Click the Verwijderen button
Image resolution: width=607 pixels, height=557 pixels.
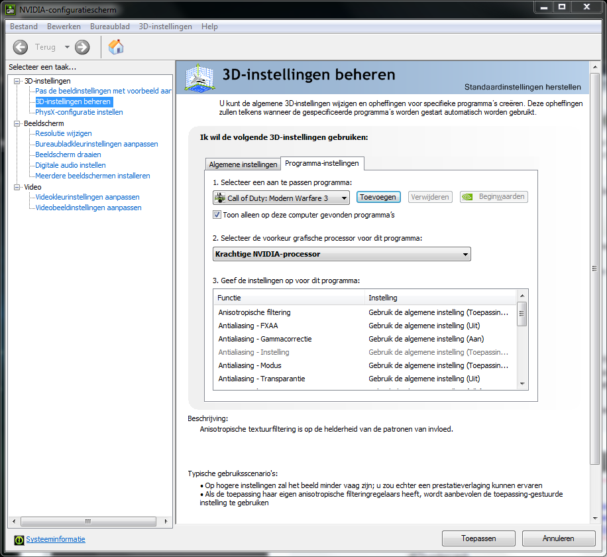429,197
